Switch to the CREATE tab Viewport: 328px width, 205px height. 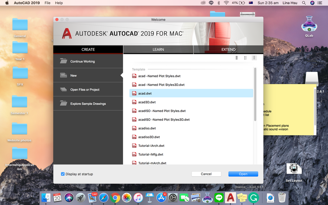pos(88,49)
